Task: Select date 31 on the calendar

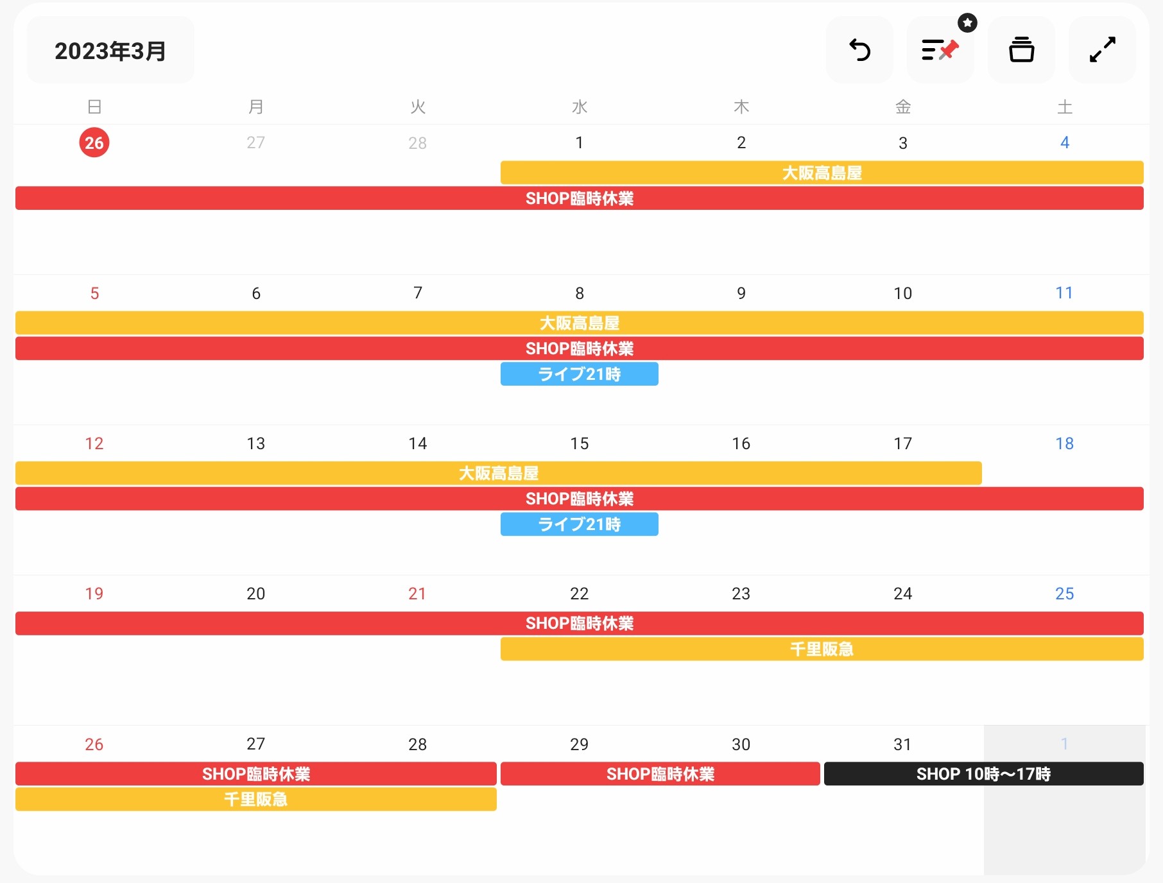Action: click(903, 744)
